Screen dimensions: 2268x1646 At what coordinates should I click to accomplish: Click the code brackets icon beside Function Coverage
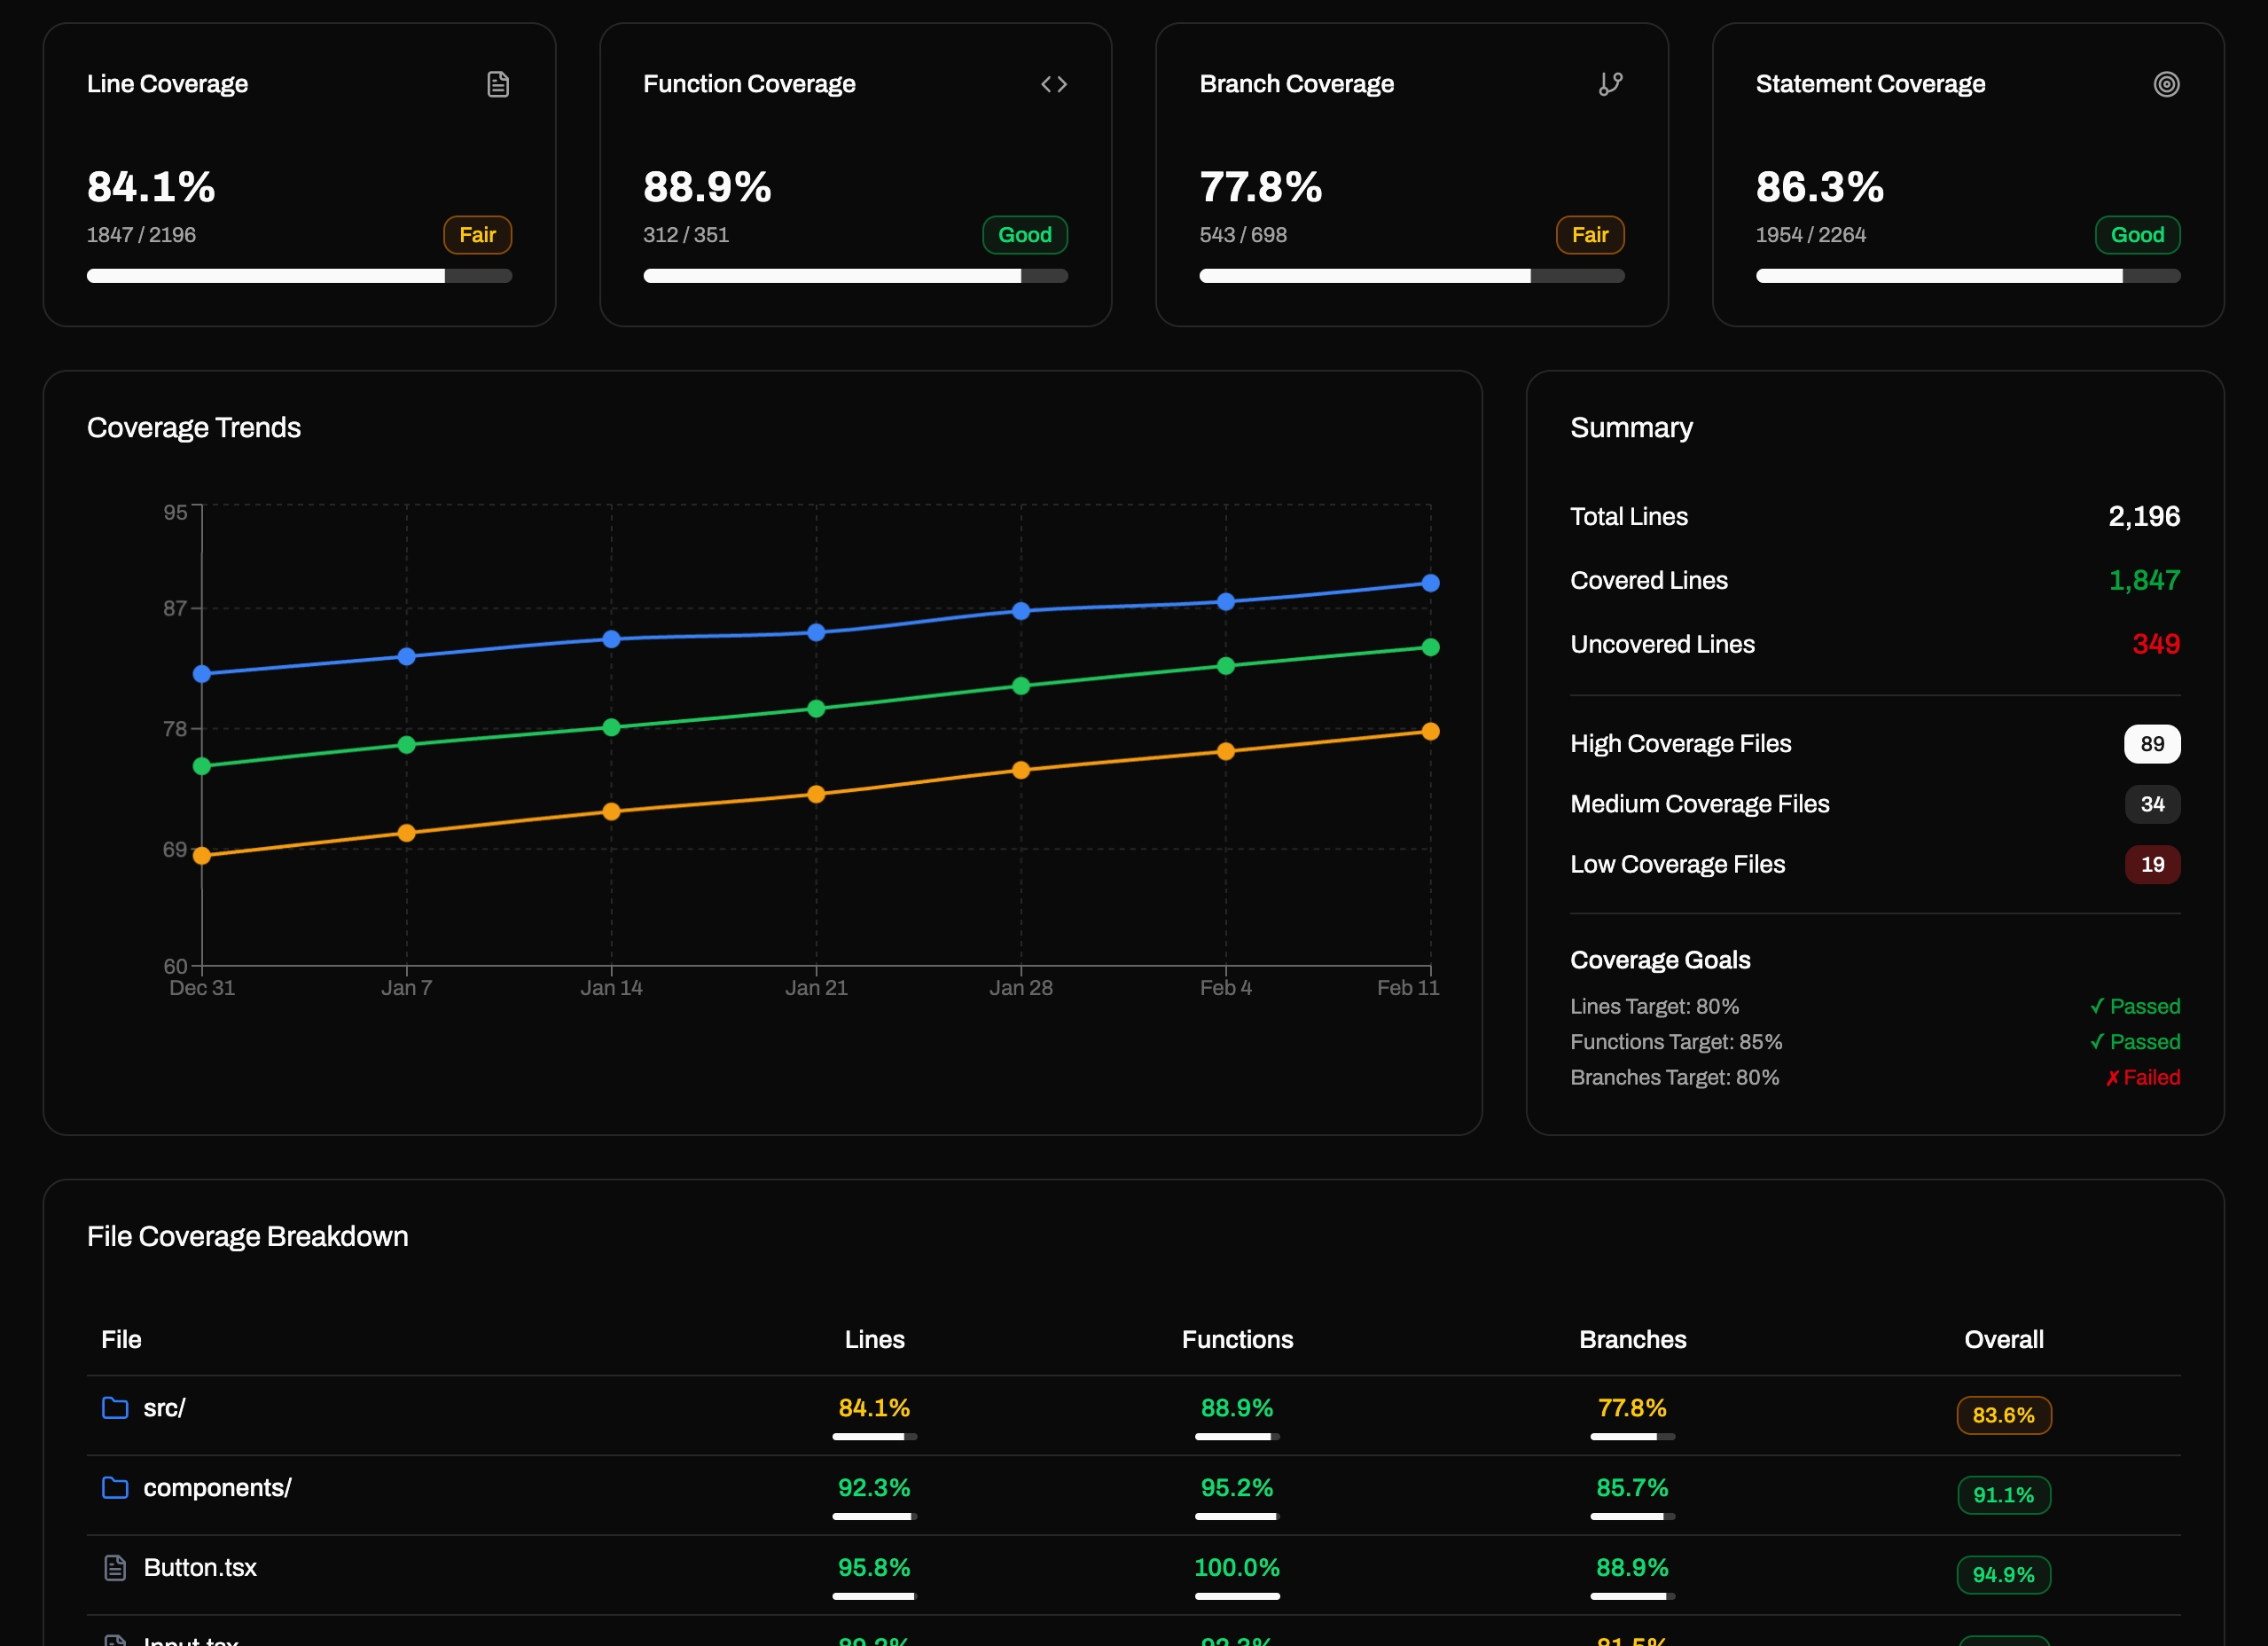click(1054, 84)
